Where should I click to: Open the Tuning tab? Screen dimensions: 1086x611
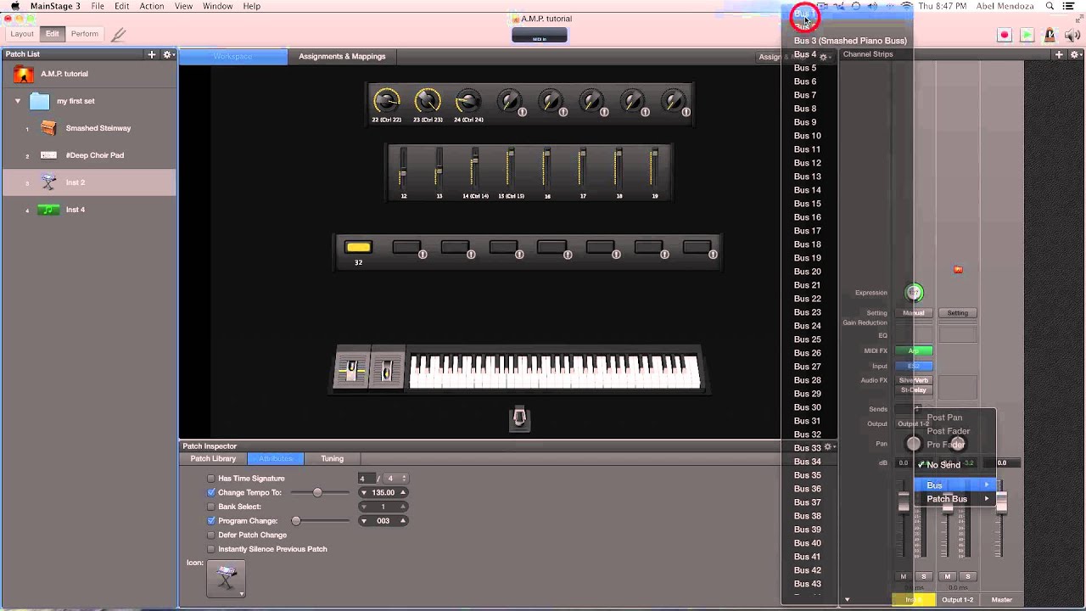tap(332, 459)
